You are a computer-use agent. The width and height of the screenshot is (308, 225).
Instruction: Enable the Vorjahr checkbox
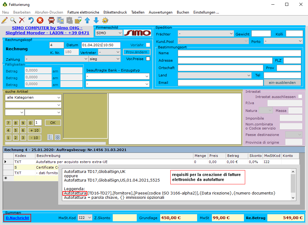[148, 45]
